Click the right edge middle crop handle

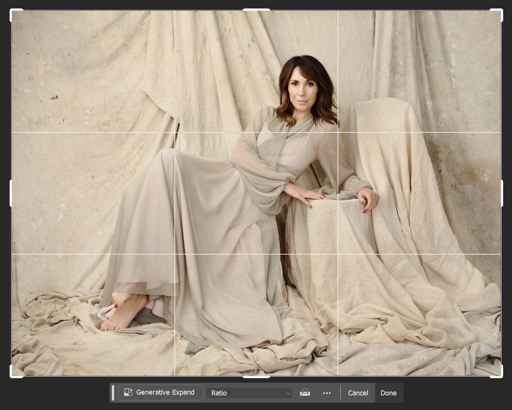[502, 193]
